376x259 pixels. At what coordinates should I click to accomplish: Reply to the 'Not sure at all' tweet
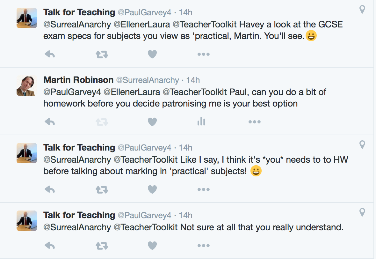(x=50, y=245)
